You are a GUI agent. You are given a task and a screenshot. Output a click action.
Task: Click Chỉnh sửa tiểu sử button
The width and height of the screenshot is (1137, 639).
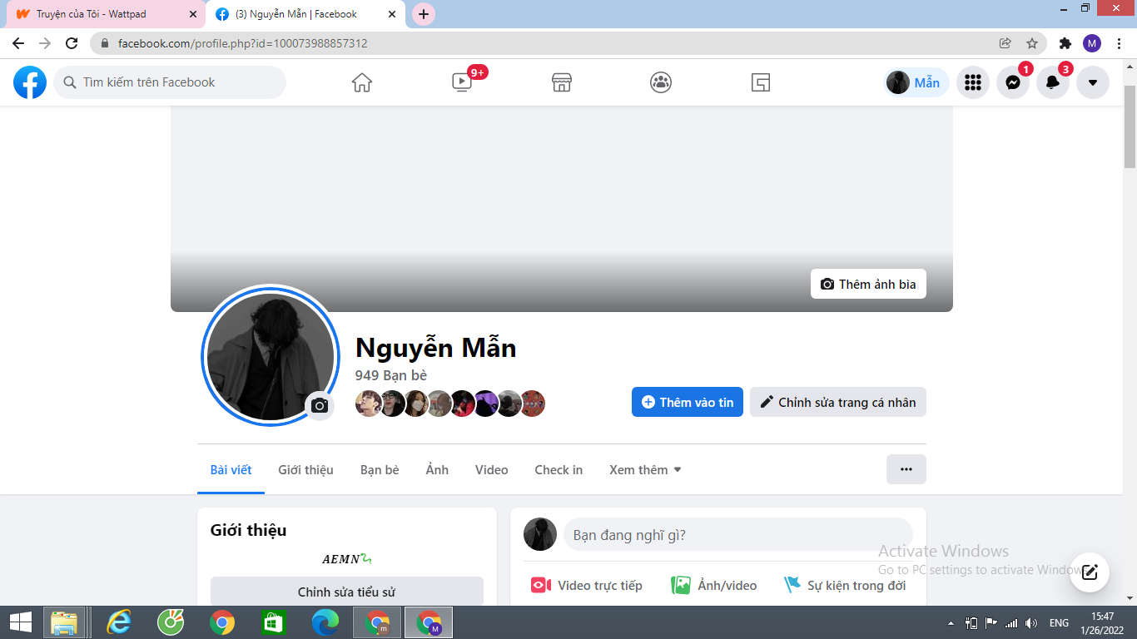tap(346, 592)
